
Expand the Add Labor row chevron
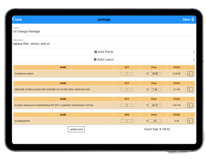tap(194, 60)
